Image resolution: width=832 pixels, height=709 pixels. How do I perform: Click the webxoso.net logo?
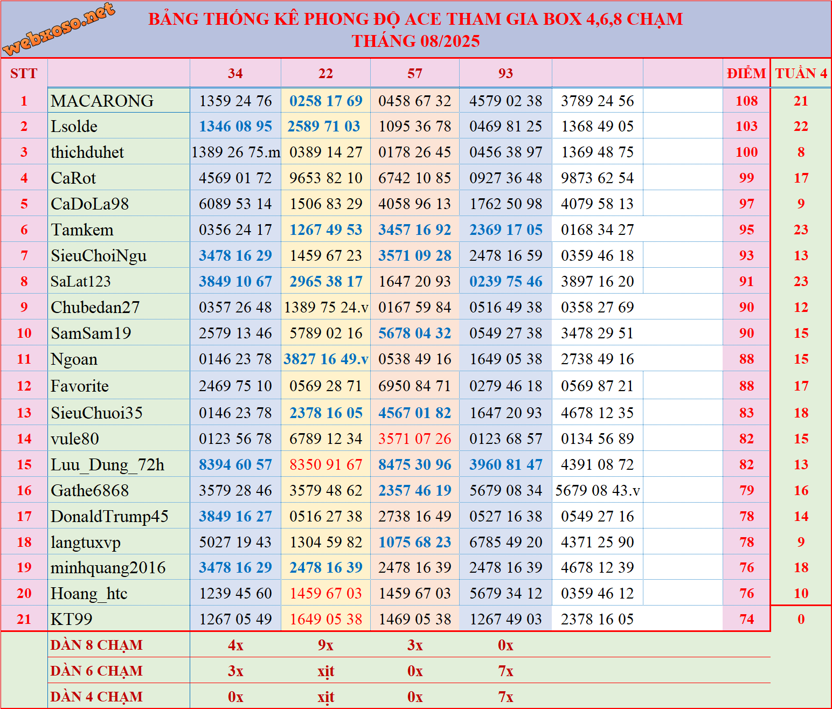(x=58, y=29)
